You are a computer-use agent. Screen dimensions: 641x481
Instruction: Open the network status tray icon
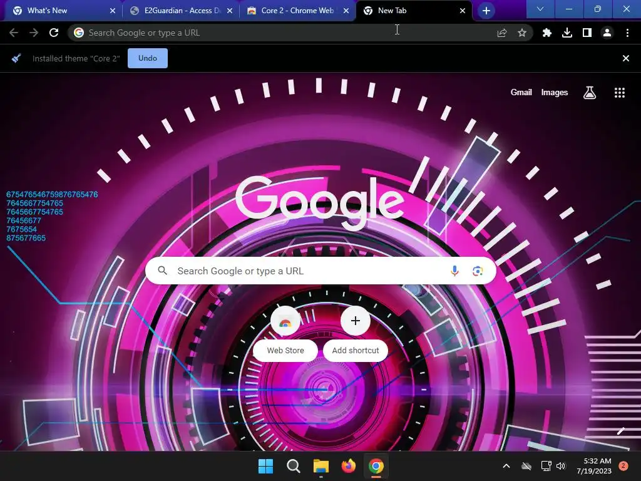(546, 466)
